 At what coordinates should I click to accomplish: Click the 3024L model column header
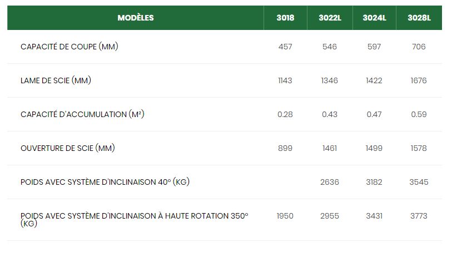pyautogui.click(x=374, y=18)
